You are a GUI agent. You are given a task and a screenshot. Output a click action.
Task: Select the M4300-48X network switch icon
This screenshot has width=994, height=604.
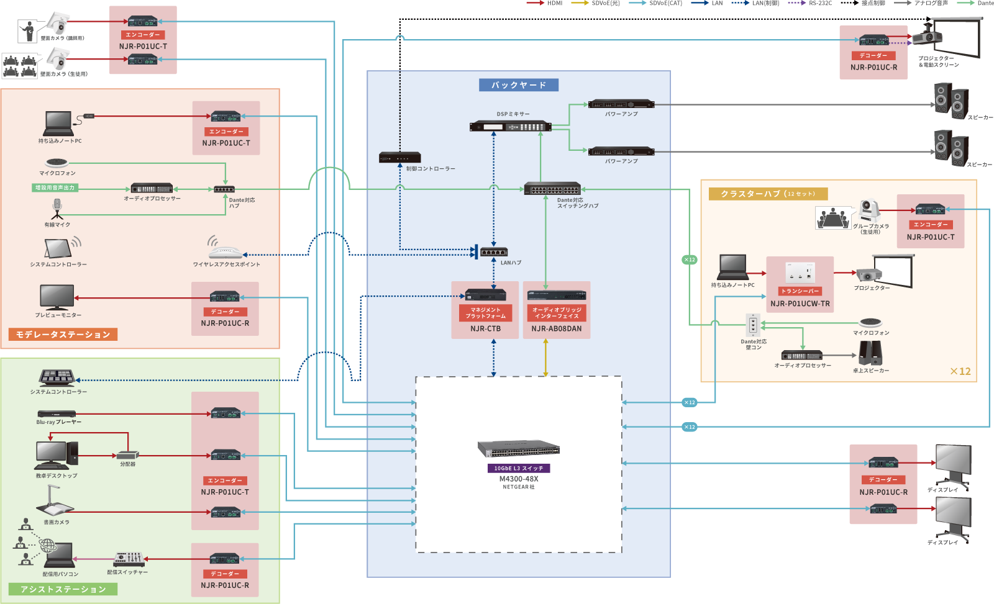[x=518, y=449]
